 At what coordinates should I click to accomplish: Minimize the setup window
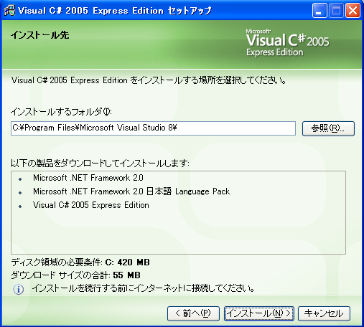319,11
